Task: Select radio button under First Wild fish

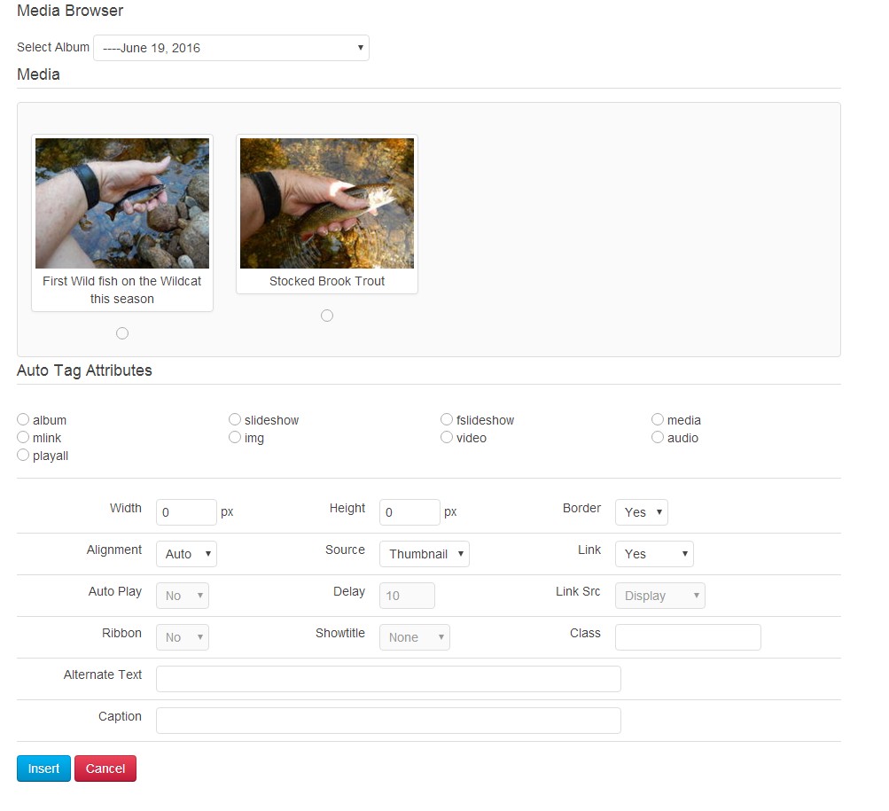Action: pos(122,333)
